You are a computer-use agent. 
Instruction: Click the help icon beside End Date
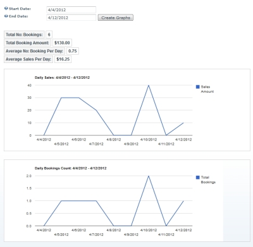coord(6,16)
